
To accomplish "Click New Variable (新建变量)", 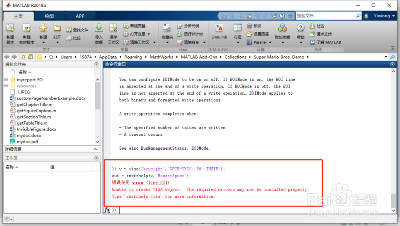I will [134, 26].
